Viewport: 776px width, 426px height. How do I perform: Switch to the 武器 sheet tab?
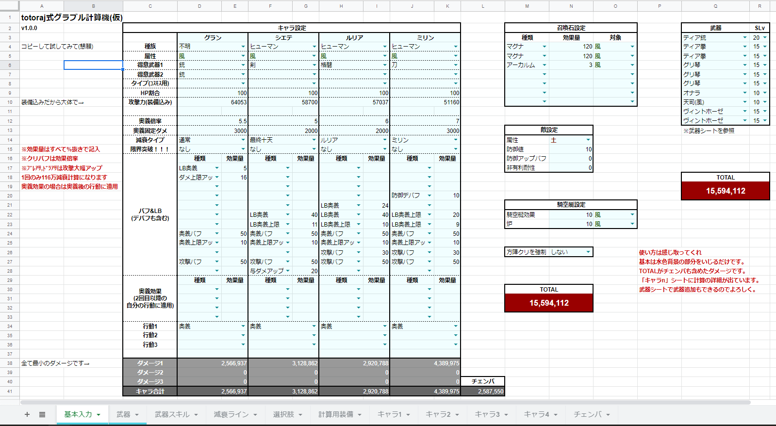pyautogui.click(x=128, y=414)
